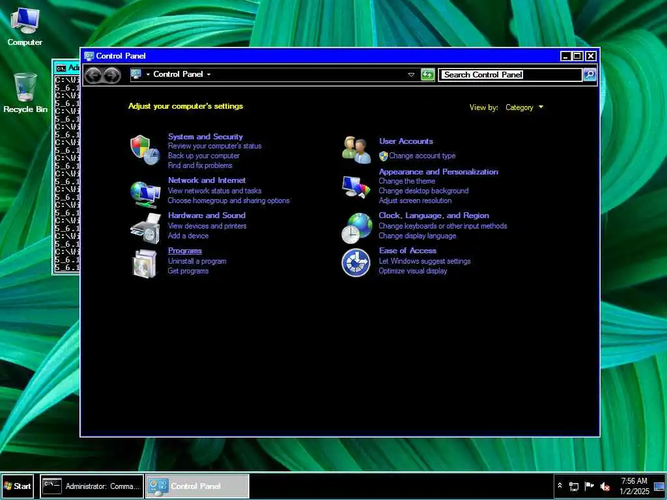Click Uninstall a program
The height and width of the screenshot is (500, 667).
point(197,262)
